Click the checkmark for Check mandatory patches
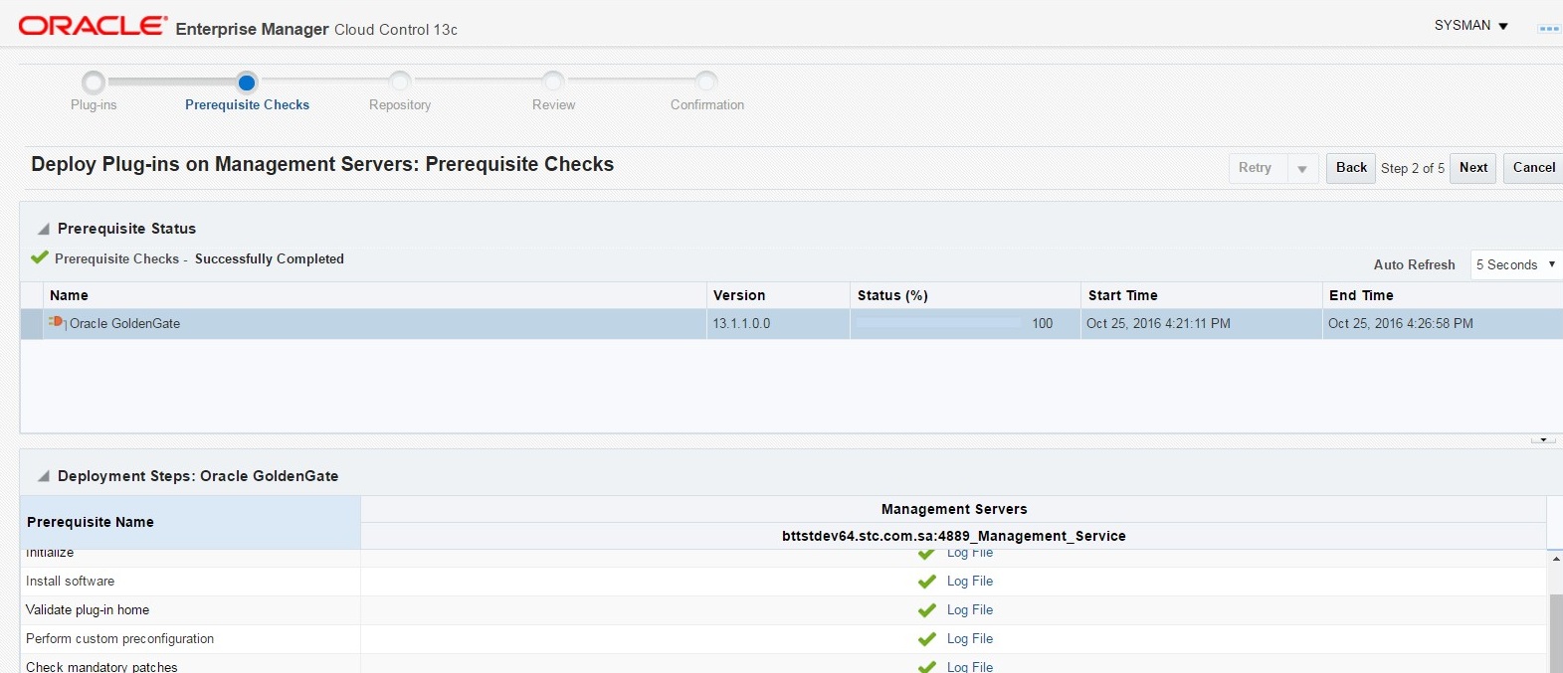1563x673 pixels. [927, 667]
